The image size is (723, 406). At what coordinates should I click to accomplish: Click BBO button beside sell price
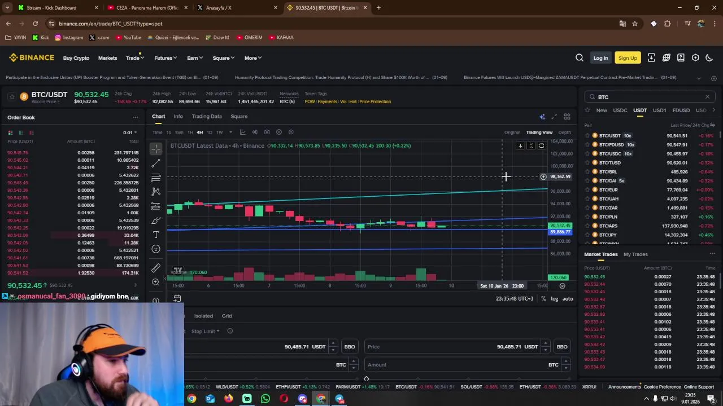(x=562, y=347)
